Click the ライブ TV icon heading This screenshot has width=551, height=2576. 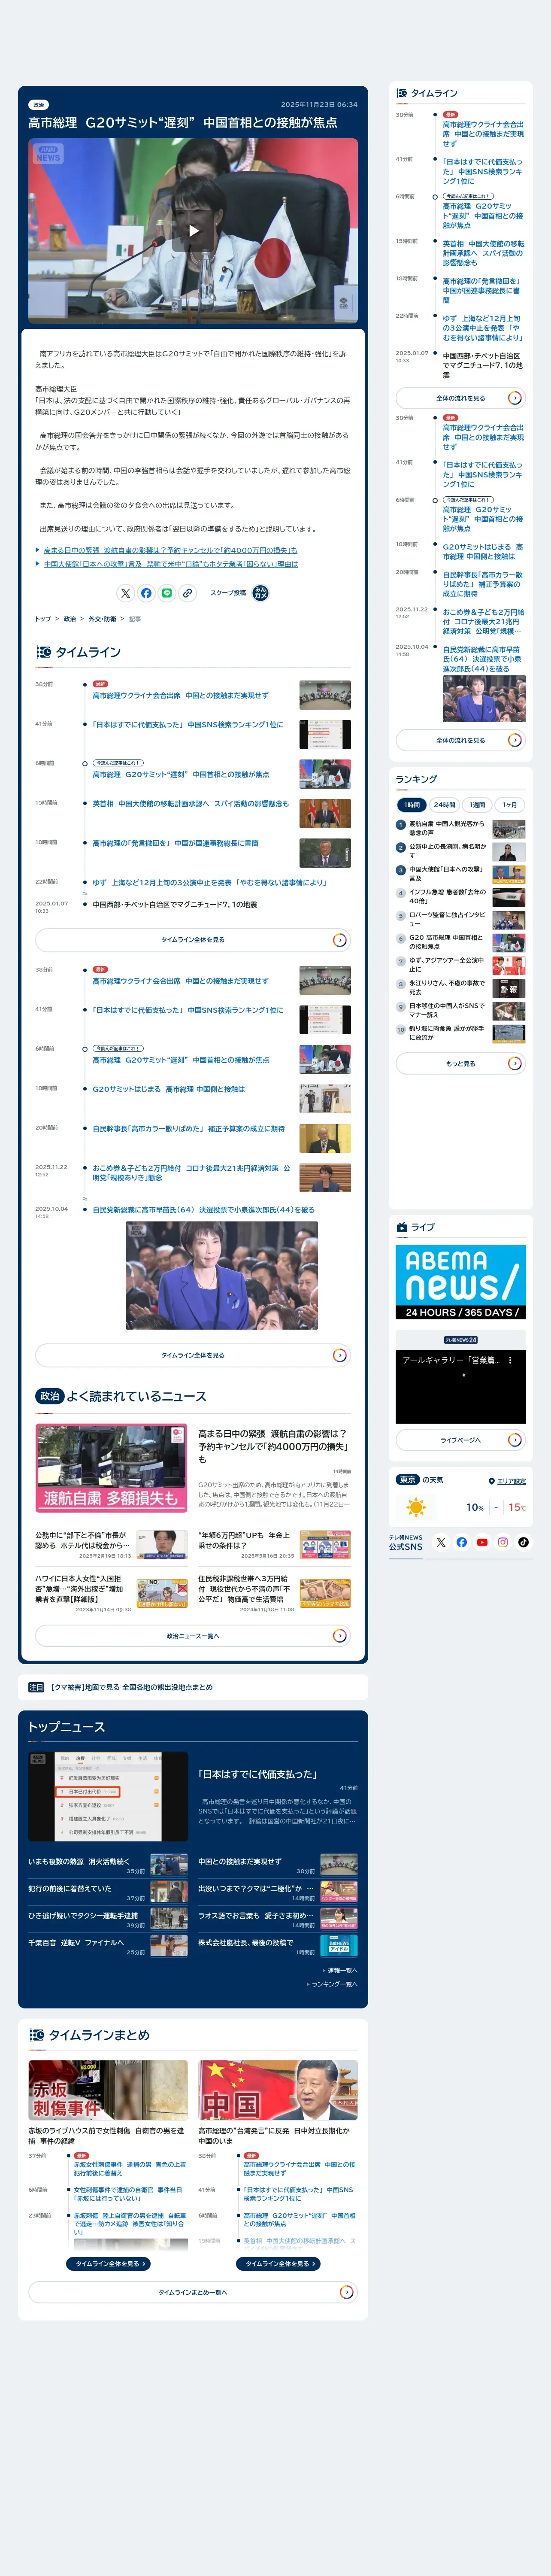tap(402, 1227)
